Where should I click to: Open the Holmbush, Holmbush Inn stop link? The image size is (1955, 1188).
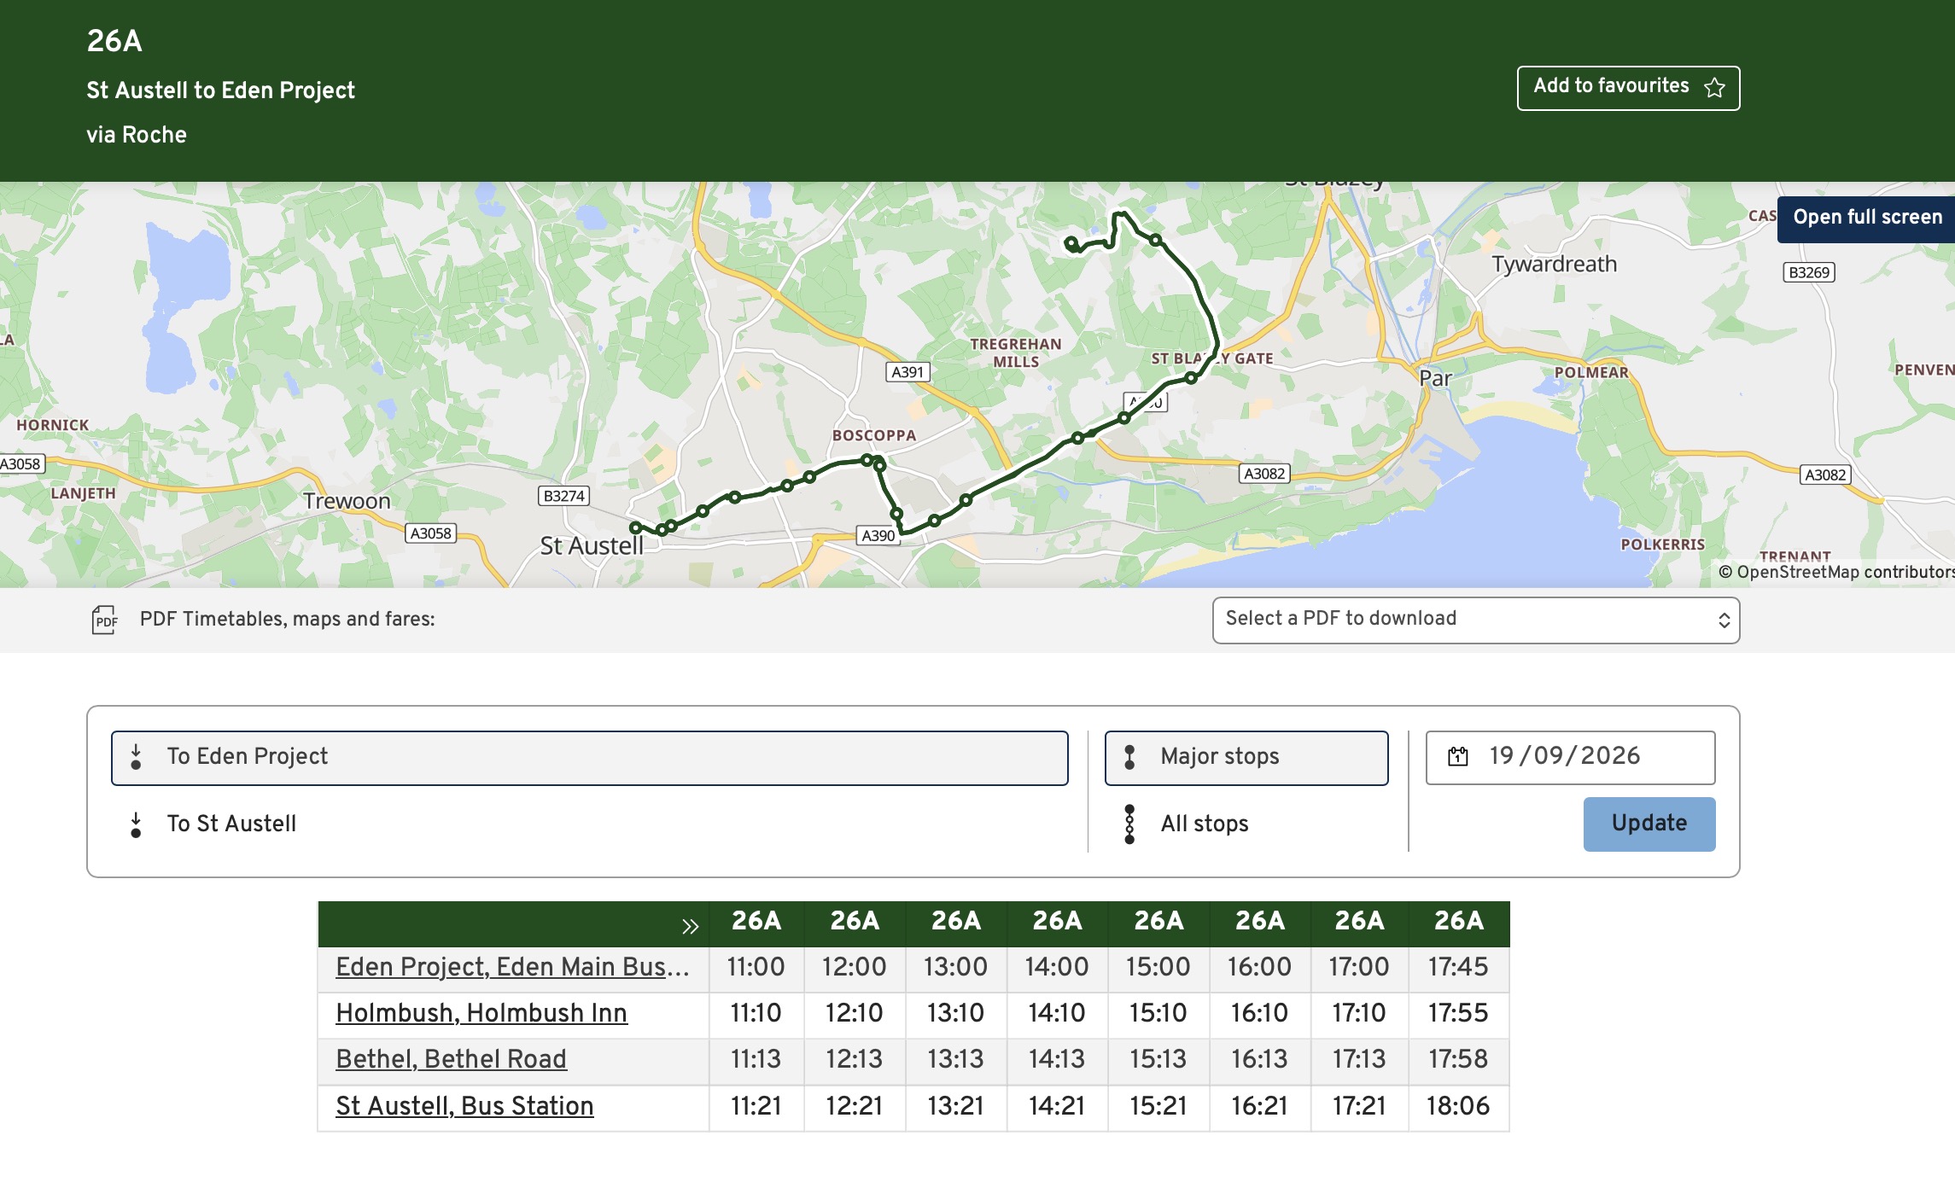(x=481, y=1013)
